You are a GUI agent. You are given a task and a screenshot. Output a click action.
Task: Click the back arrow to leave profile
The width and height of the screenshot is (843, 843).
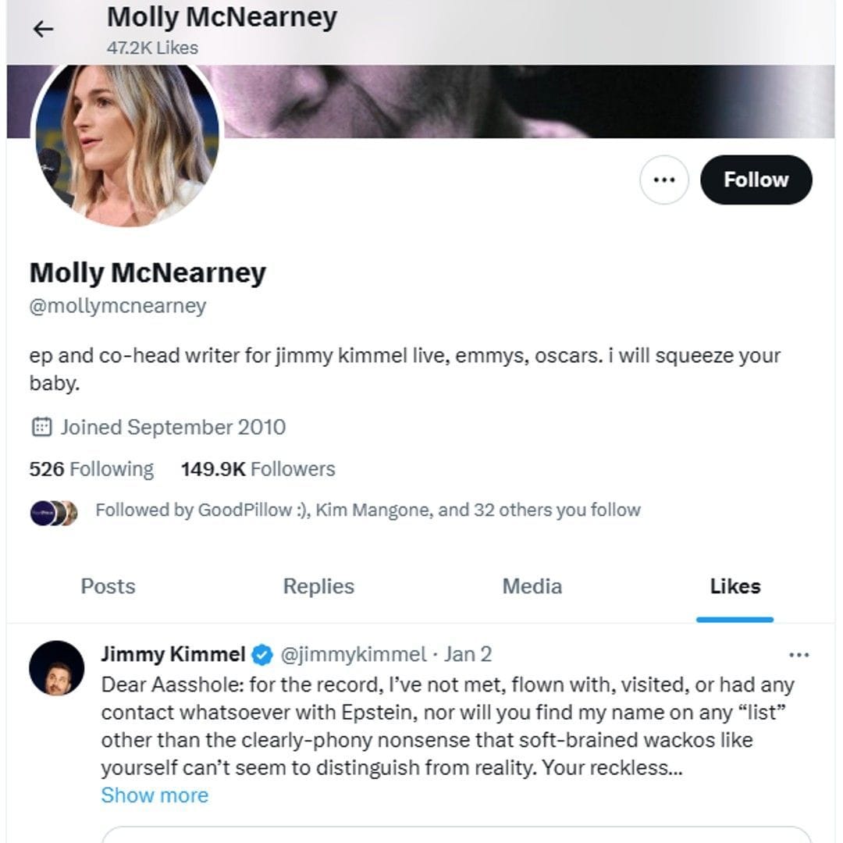point(43,29)
